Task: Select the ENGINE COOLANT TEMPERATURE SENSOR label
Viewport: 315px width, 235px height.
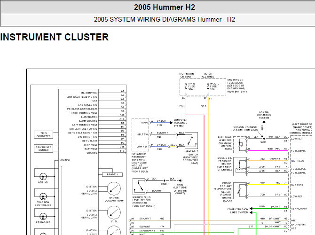Action: (222, 192)
